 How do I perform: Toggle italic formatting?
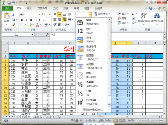tap(26, 20)
